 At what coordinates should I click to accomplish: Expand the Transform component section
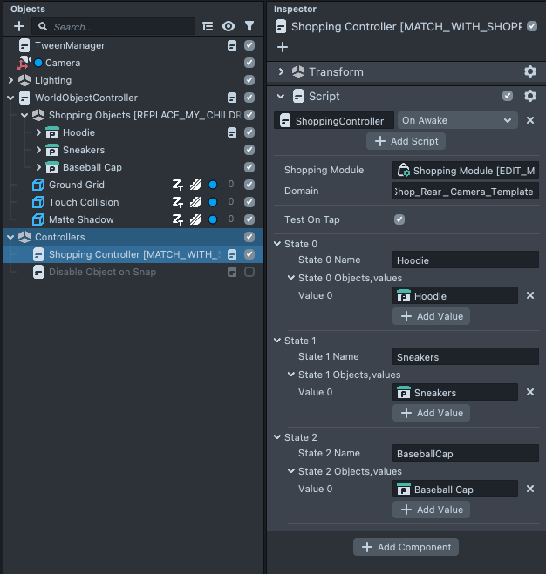click(282, 71)
